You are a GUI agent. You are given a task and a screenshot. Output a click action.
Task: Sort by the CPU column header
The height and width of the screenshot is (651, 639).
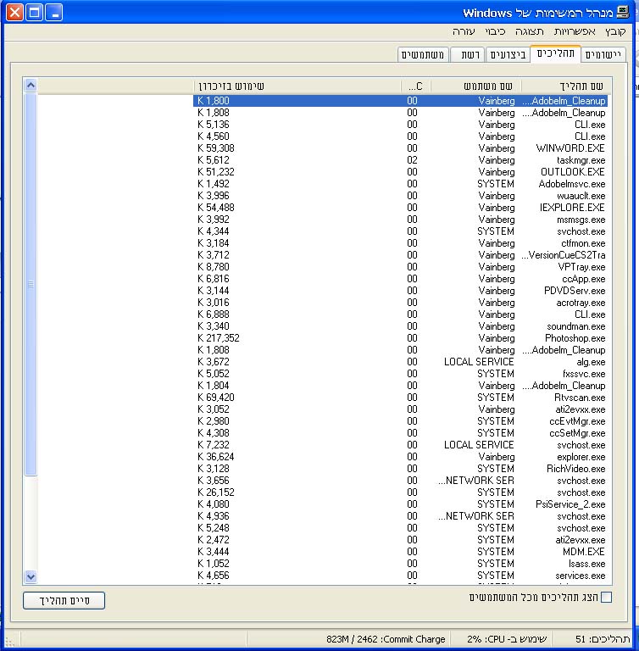click(415, 86)
